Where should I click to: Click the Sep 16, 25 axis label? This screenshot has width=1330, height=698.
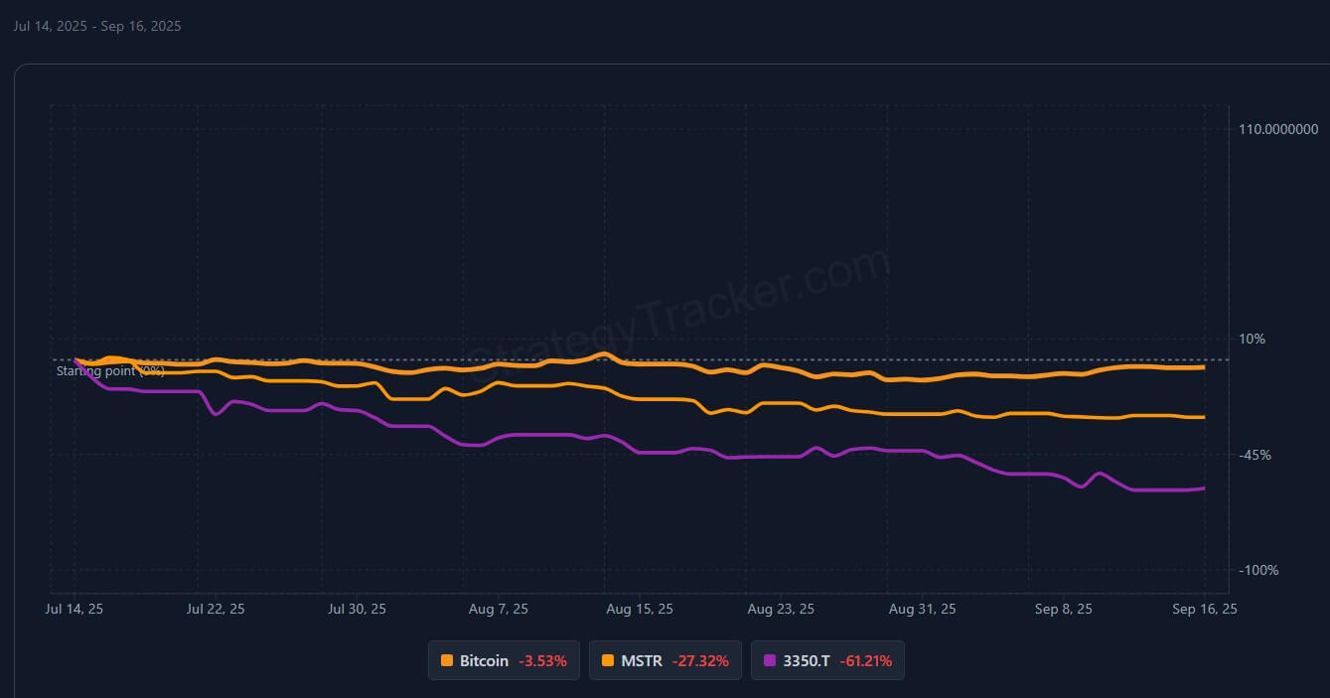pyautogui.click(x=1205, y=609)
